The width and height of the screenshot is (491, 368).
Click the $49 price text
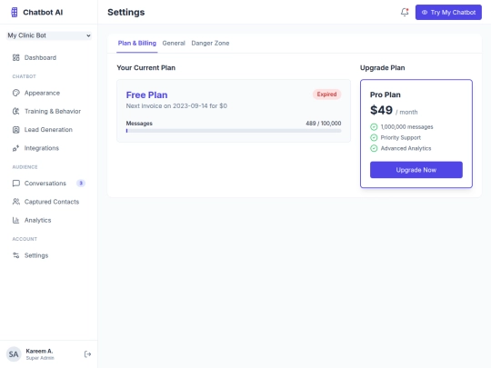pos(381,110)
